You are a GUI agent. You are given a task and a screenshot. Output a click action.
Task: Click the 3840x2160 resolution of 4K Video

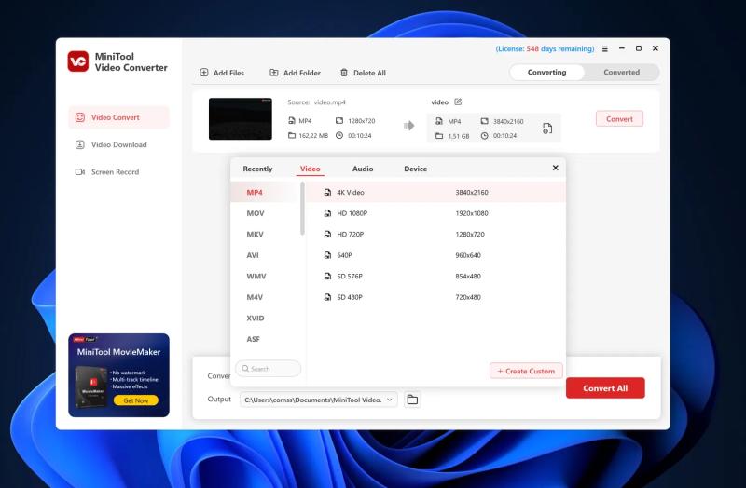pos(472,193)
